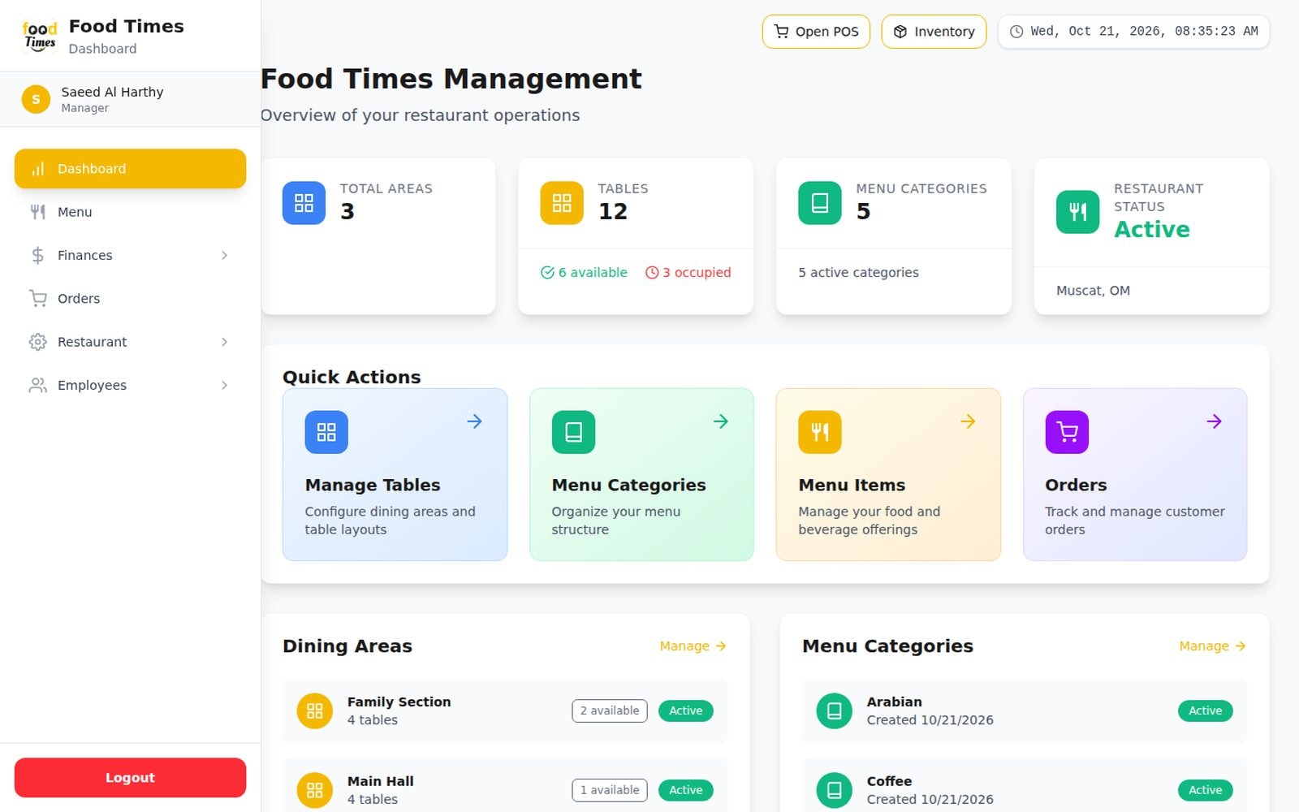1299x812 pixels.
Task: Open the Menu Categories quick action card
Action: click(x=641, y=474)
